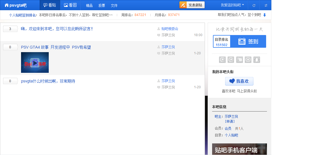Switch to the 看图 tab
324x155 pixels.
pos(70,5)
